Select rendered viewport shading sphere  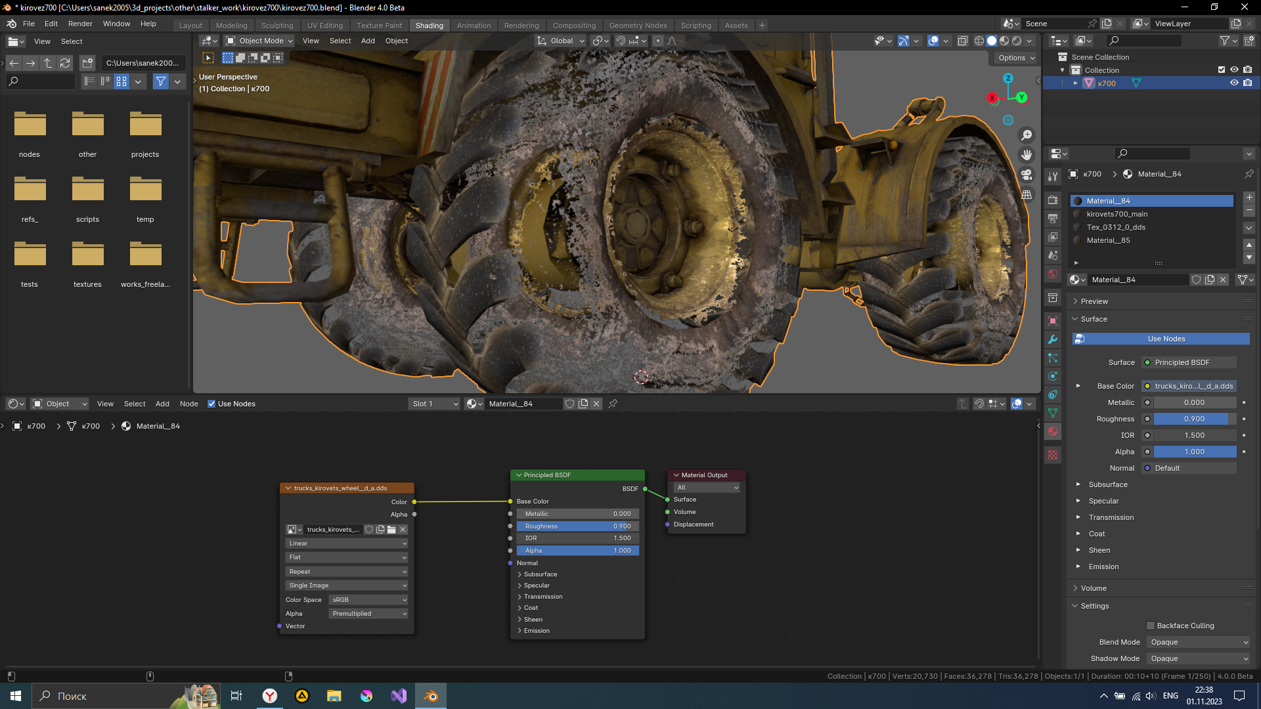(1017, 41)
